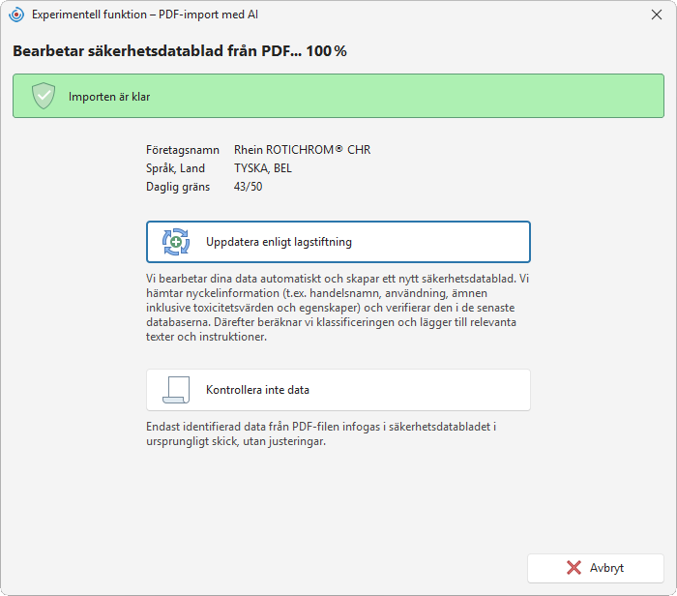Image resolution: width=677 pixels, height=596 pixels.
Task: Cancel the import with the Avbryt button
Action: (596, 568)
